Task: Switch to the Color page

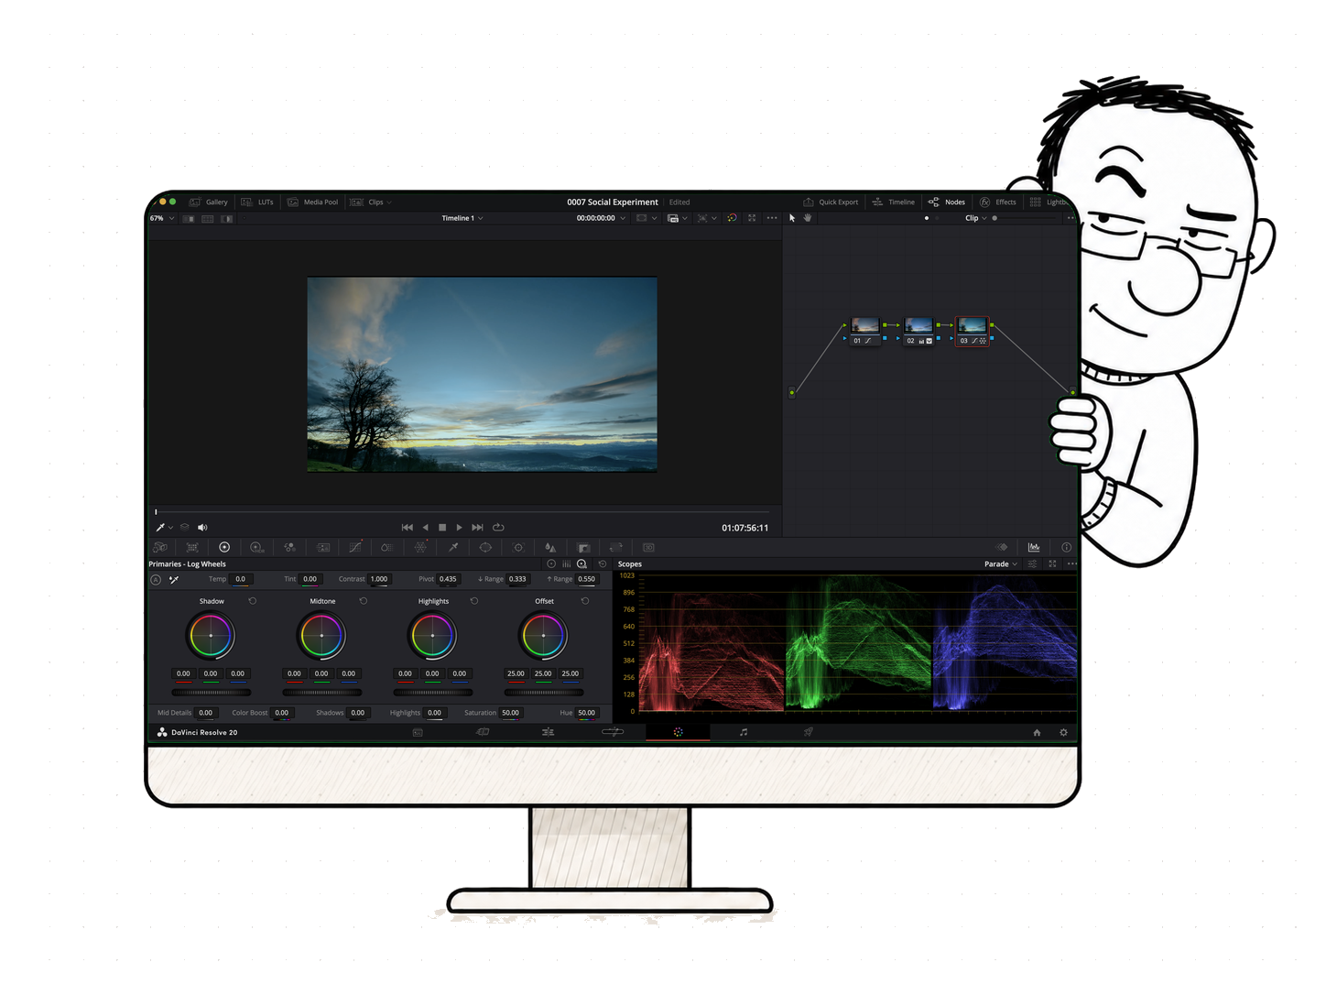Action: click(x=679, y=732)
